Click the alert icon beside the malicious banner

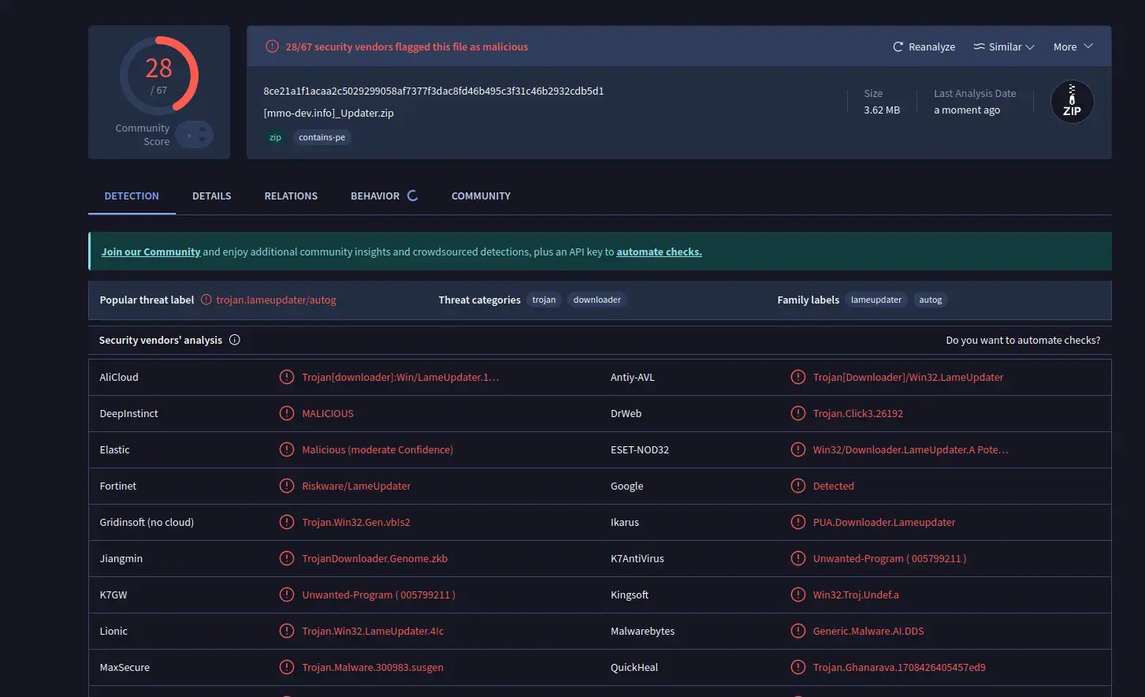tap(272, 47)
